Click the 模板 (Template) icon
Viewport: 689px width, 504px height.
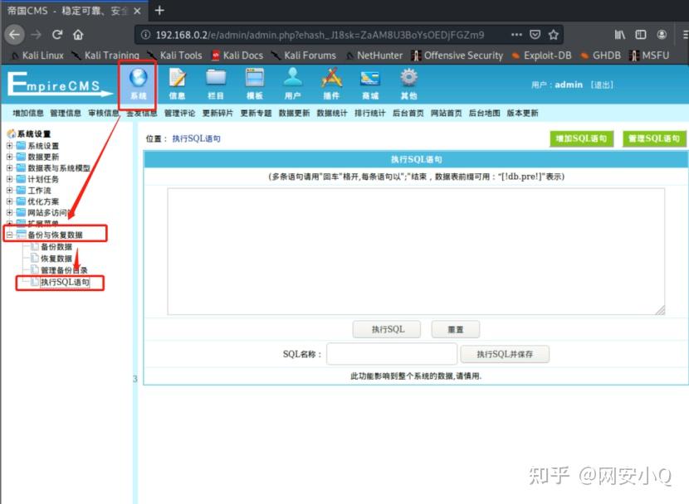click(255, 83)
